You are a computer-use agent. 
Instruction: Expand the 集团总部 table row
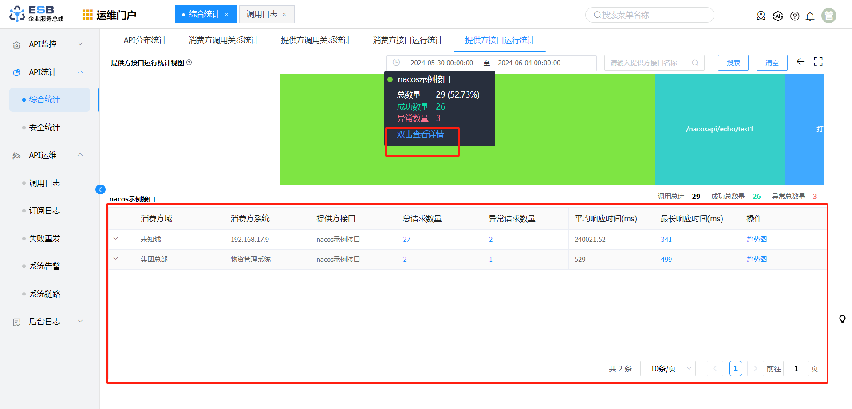[x=116, y=259]
